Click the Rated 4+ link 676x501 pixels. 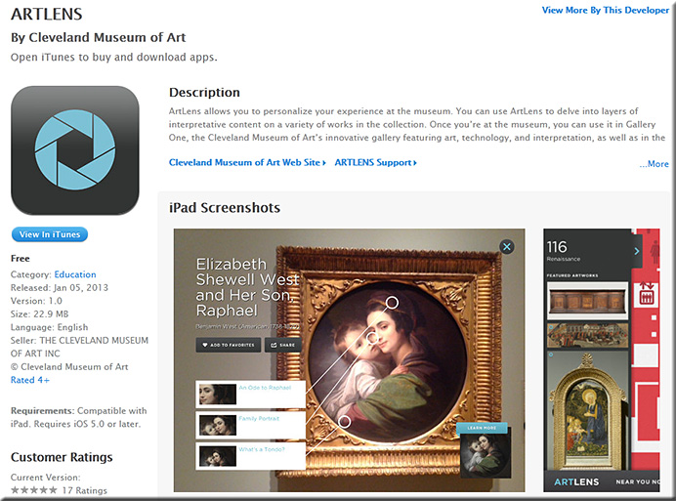(29, 380)
